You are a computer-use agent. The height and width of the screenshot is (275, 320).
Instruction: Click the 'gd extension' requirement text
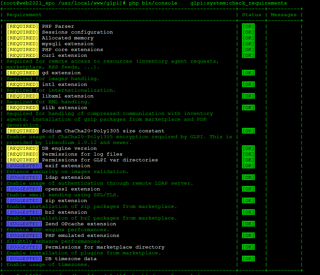61,73
